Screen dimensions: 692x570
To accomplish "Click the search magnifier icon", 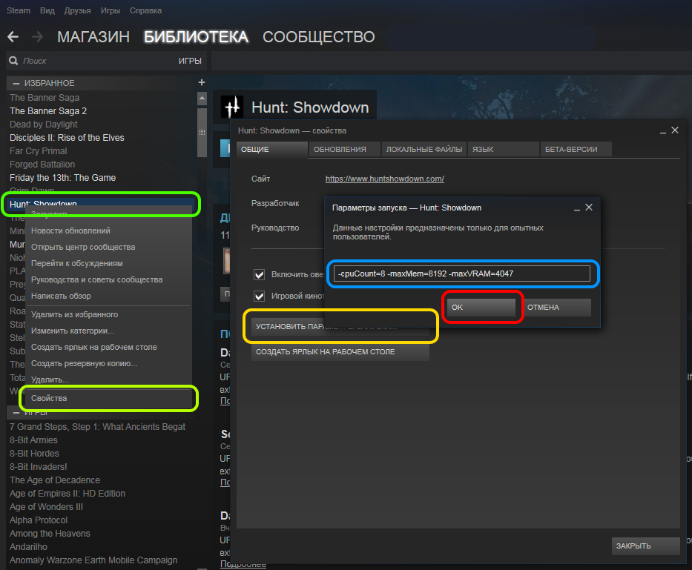I will [13, 61].
